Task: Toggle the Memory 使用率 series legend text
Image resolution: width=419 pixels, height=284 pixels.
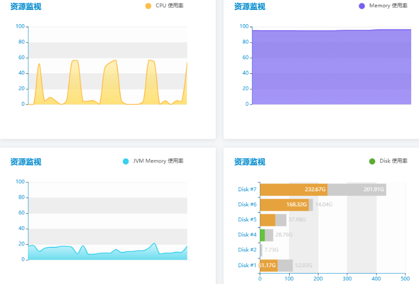Action: 388,6
